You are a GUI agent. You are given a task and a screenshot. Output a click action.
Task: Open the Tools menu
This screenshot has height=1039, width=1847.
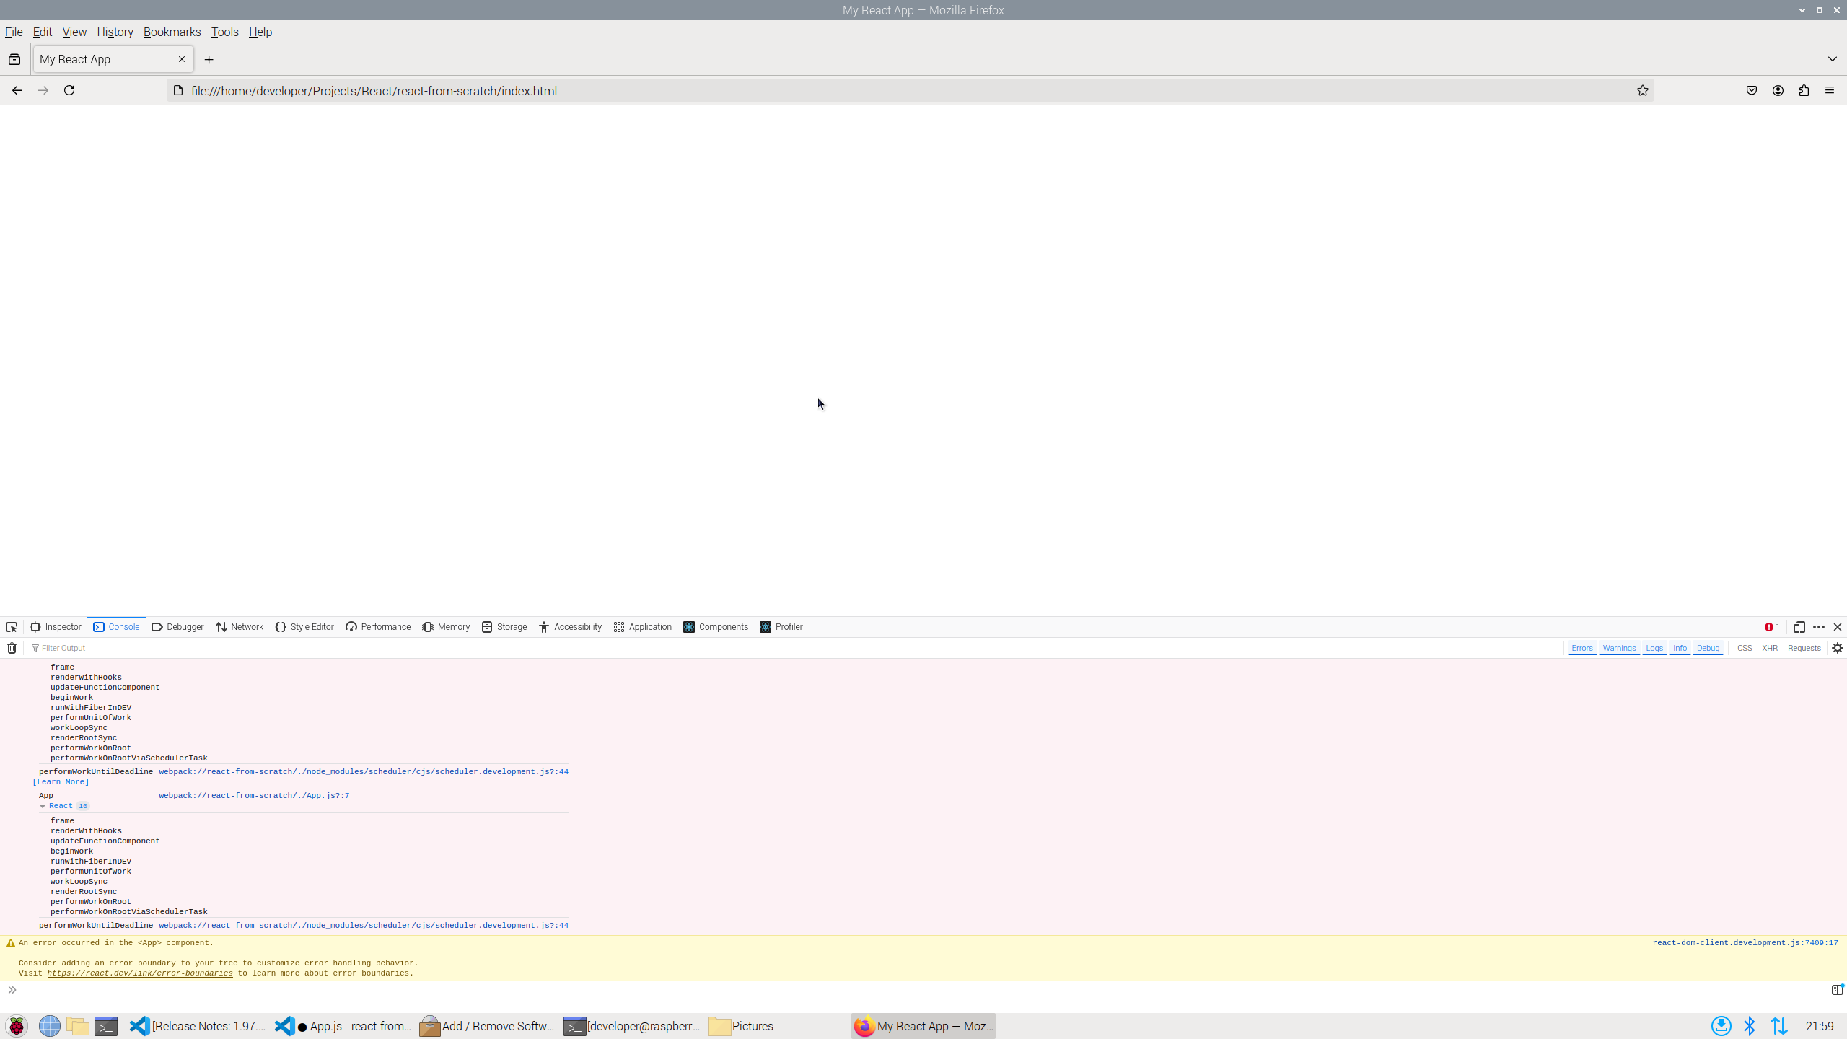(224, 32)
